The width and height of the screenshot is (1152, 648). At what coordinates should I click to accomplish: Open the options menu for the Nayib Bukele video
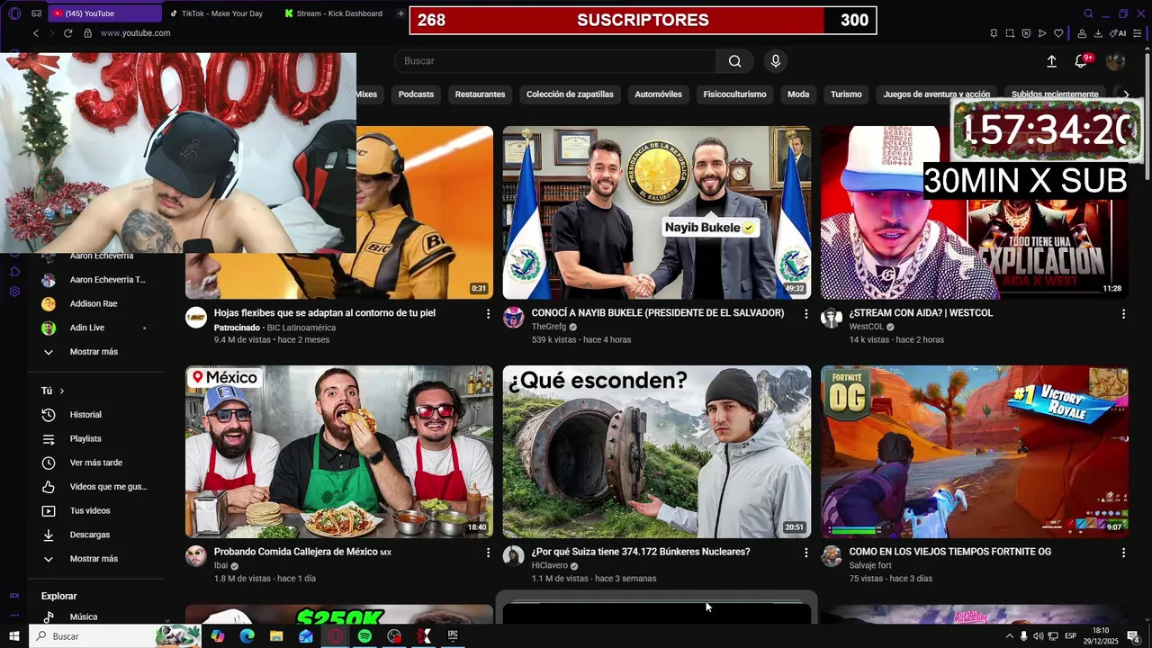tap(805, 314)
